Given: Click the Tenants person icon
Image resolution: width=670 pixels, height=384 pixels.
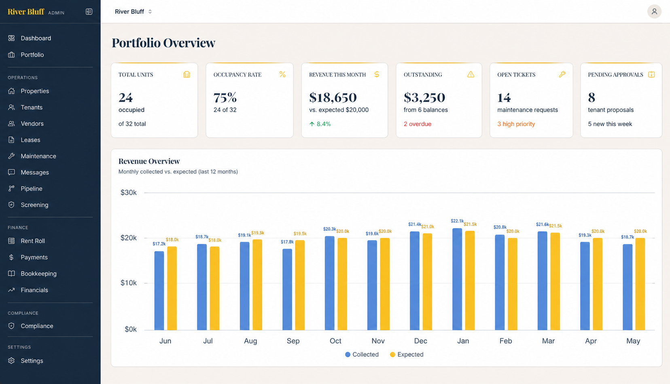Looking at the screenshot, I should point(11,107).
